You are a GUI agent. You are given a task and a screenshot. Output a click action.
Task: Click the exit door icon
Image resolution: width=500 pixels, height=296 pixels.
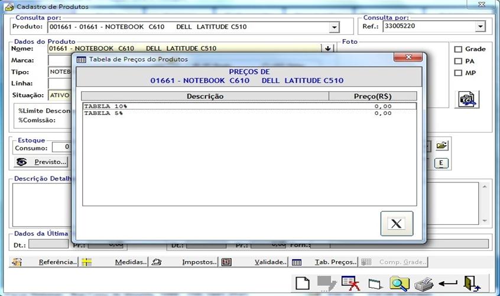tap(472, 284)
